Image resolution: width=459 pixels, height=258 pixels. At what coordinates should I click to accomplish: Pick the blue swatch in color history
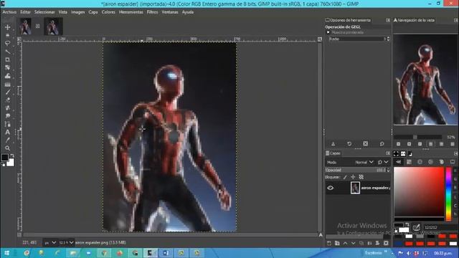(x=399, y=244)
